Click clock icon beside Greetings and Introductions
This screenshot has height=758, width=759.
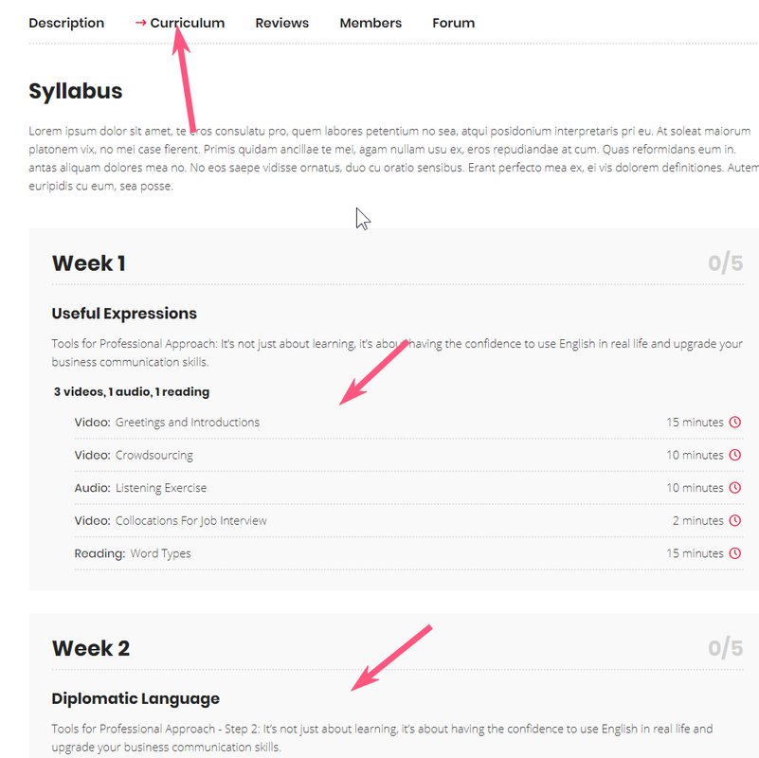tap(734, 422)
